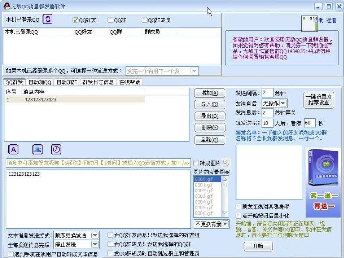
Task: Check 点开始按钮后最小化 option
Action: (238, 215)
